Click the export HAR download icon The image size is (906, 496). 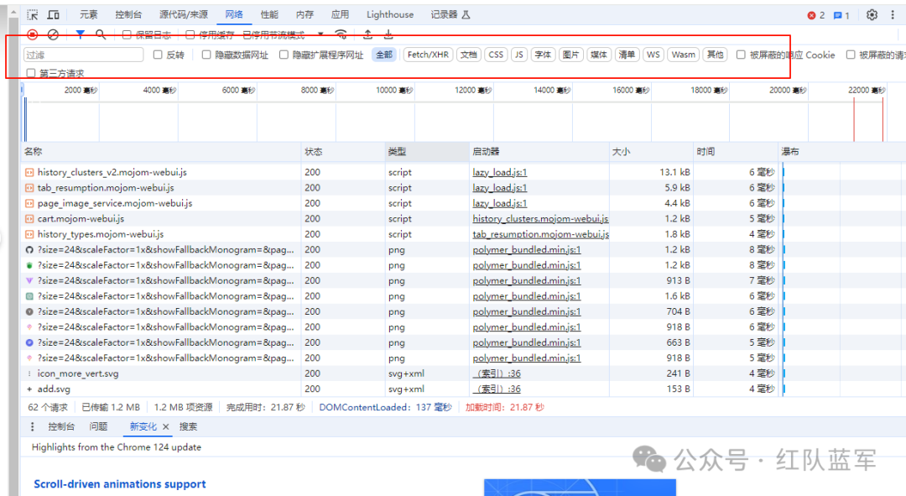[x=388, y=34]
